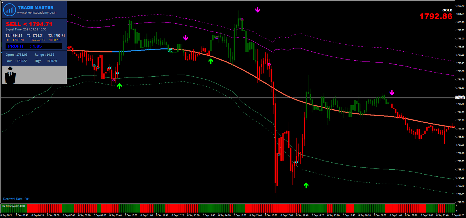466x218 pixels.
Task: Select the green up arrow below the lowest candle
Action: 306,185
